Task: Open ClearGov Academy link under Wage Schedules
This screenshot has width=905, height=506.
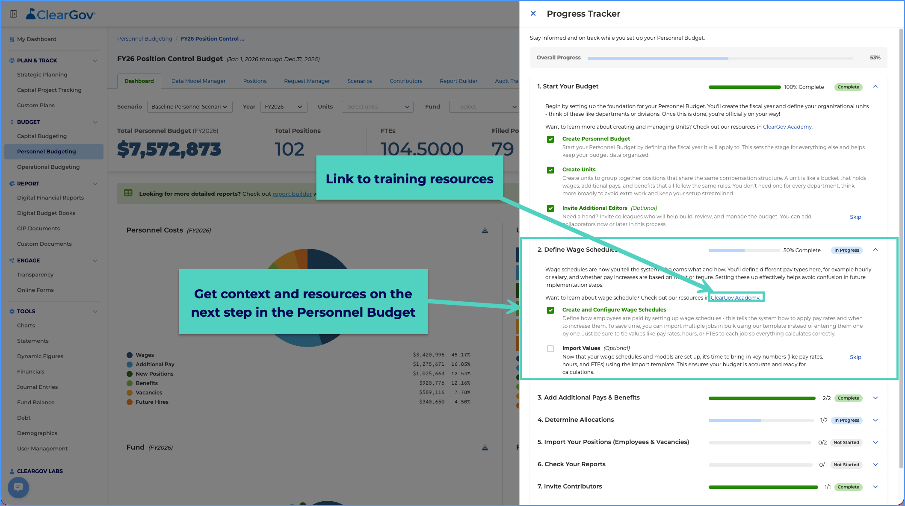Action: tap(736, 298)
